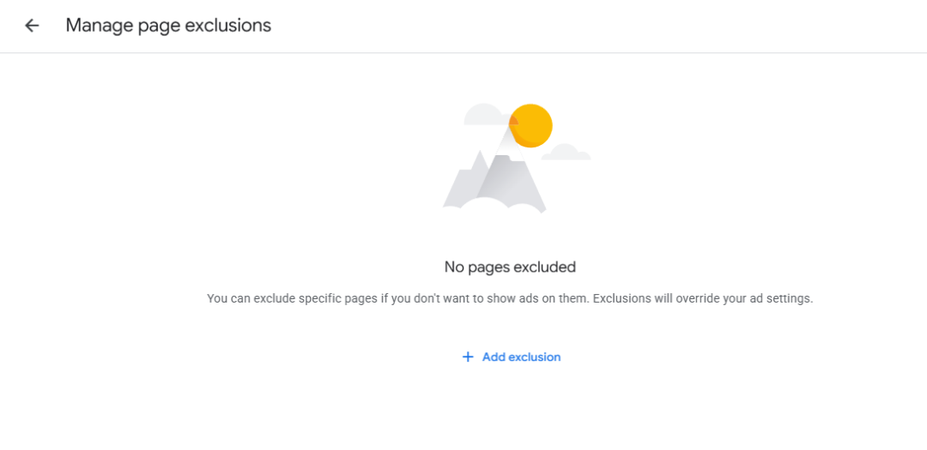The height and width of the screenshot is (450, 927).
Task: Go back using the left arrow icon
Action: (32, 26)
